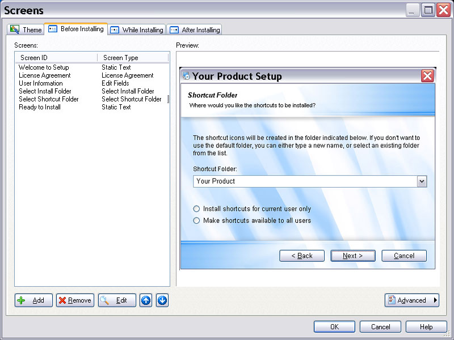
Task: Click Cancel in the setup preview
Action: (x=404, y=256)
